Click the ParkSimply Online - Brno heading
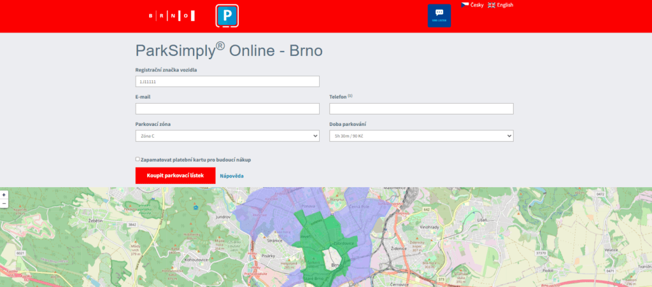The width and height of the screenshot is (652, 287). pos(229,51)
